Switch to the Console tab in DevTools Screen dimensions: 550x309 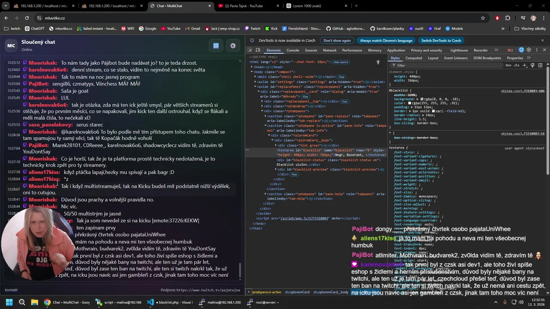[x=293, y=50]
